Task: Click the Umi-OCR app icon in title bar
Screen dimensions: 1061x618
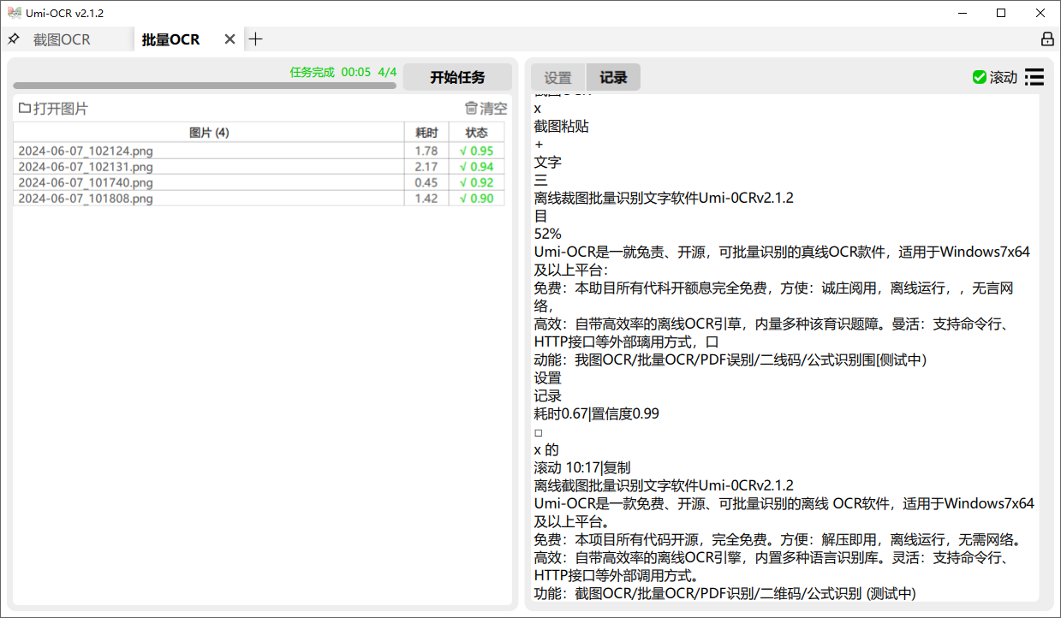Action: (x=15, y=13)
